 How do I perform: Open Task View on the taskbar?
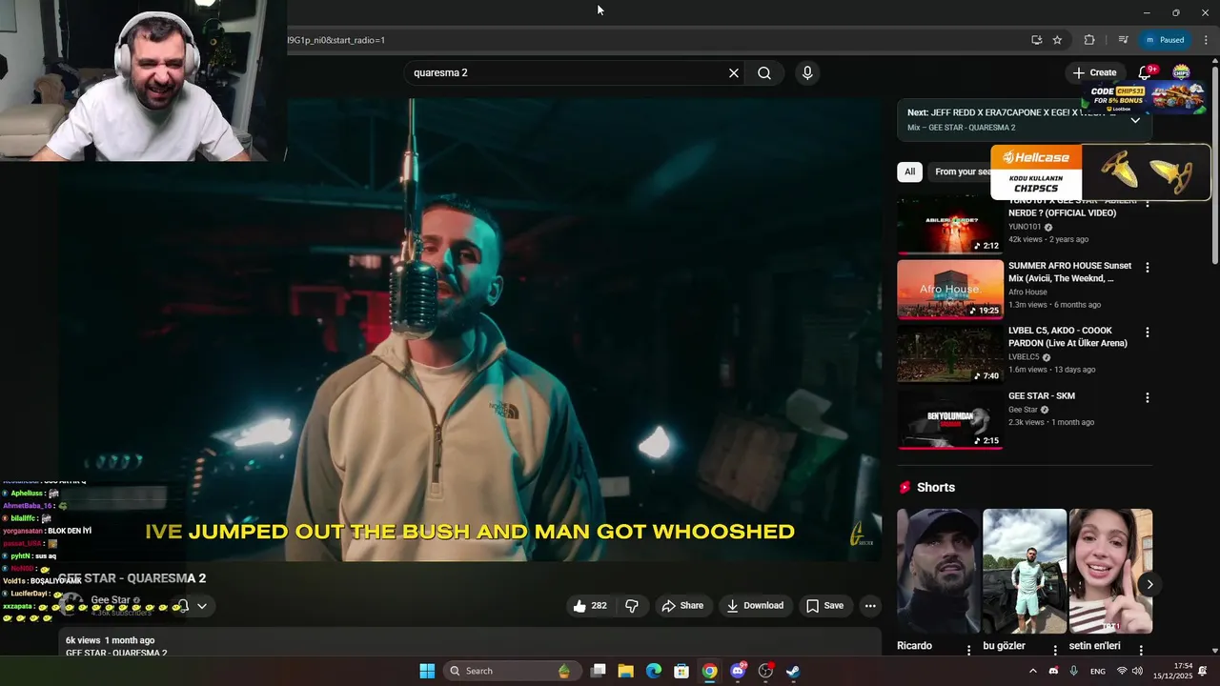coord(599,671)
